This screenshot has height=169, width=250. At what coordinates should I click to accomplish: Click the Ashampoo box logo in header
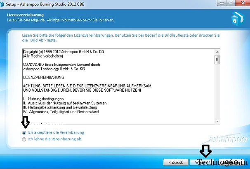pos(237,19)
